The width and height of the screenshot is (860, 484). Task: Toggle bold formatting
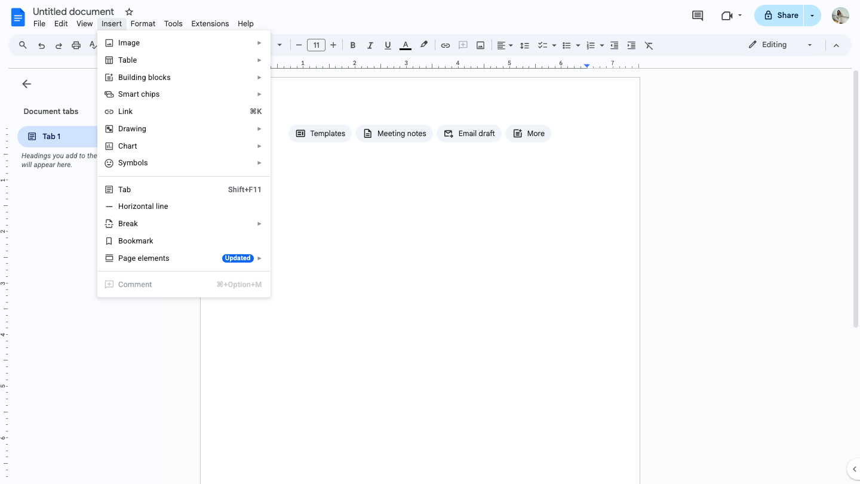pos(353,45)
